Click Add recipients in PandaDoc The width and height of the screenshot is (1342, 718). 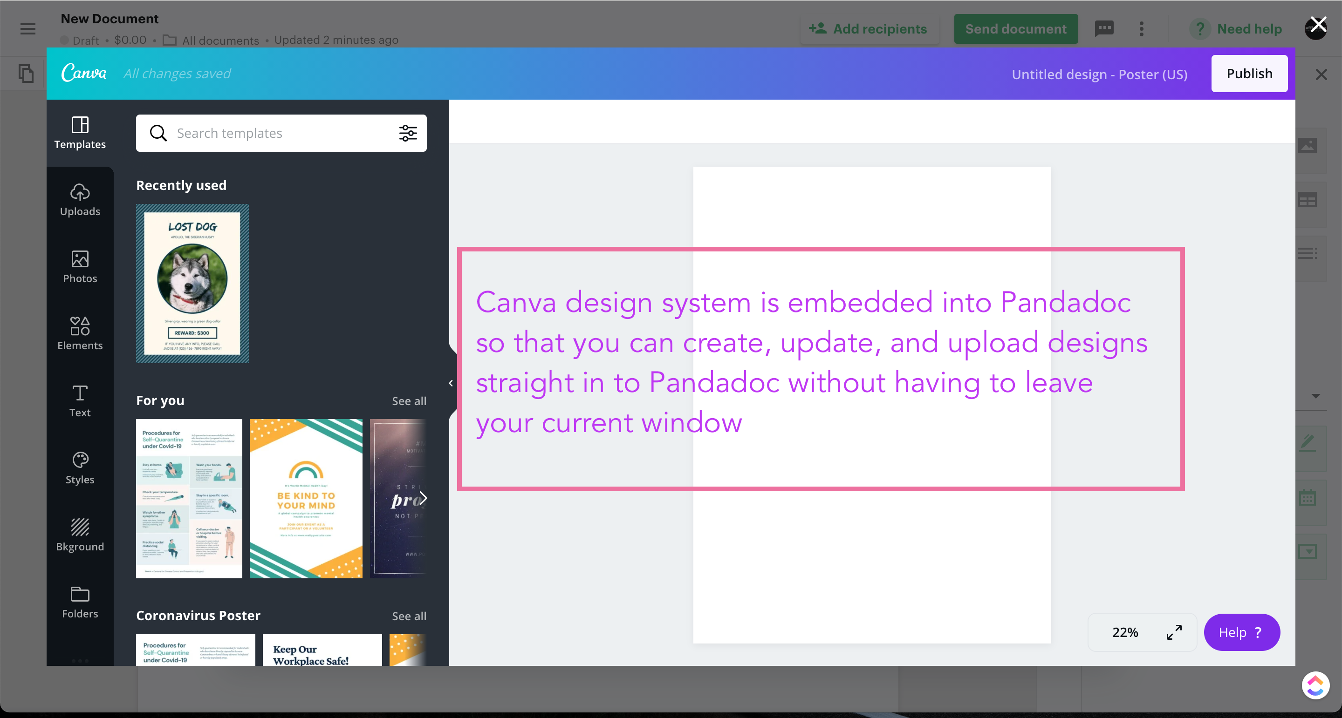pos(869,29)
